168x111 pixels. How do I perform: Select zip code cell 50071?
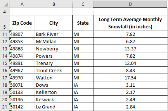pos(22,85)
